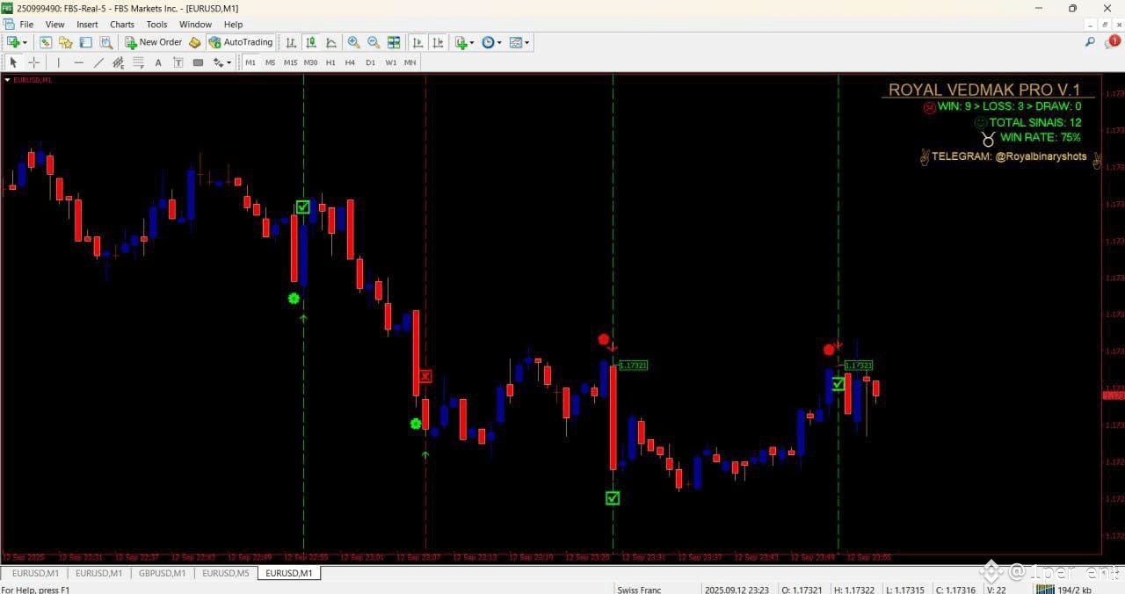1125x594 pixels.
Task: Switch timeframe to M15
Action: click(290, 62)
